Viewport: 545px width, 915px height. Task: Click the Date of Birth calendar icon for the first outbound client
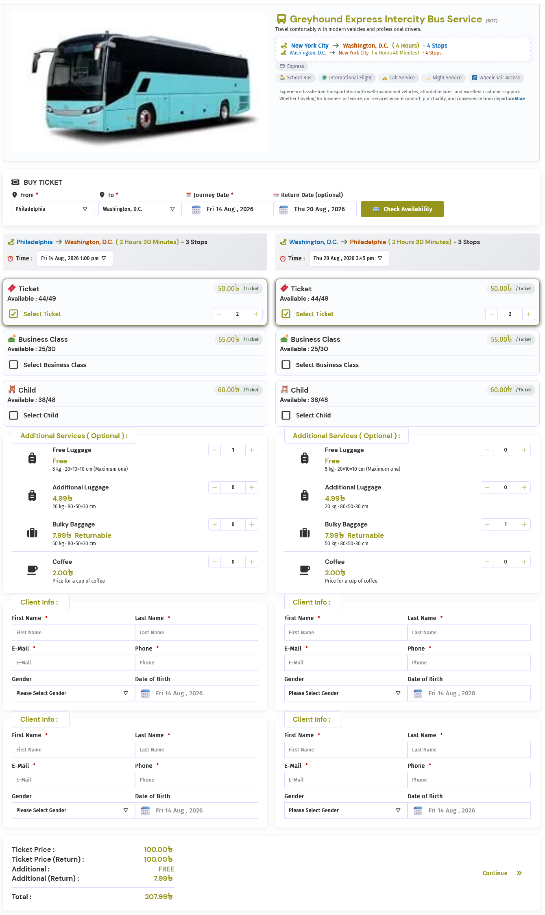click(145, 694)
